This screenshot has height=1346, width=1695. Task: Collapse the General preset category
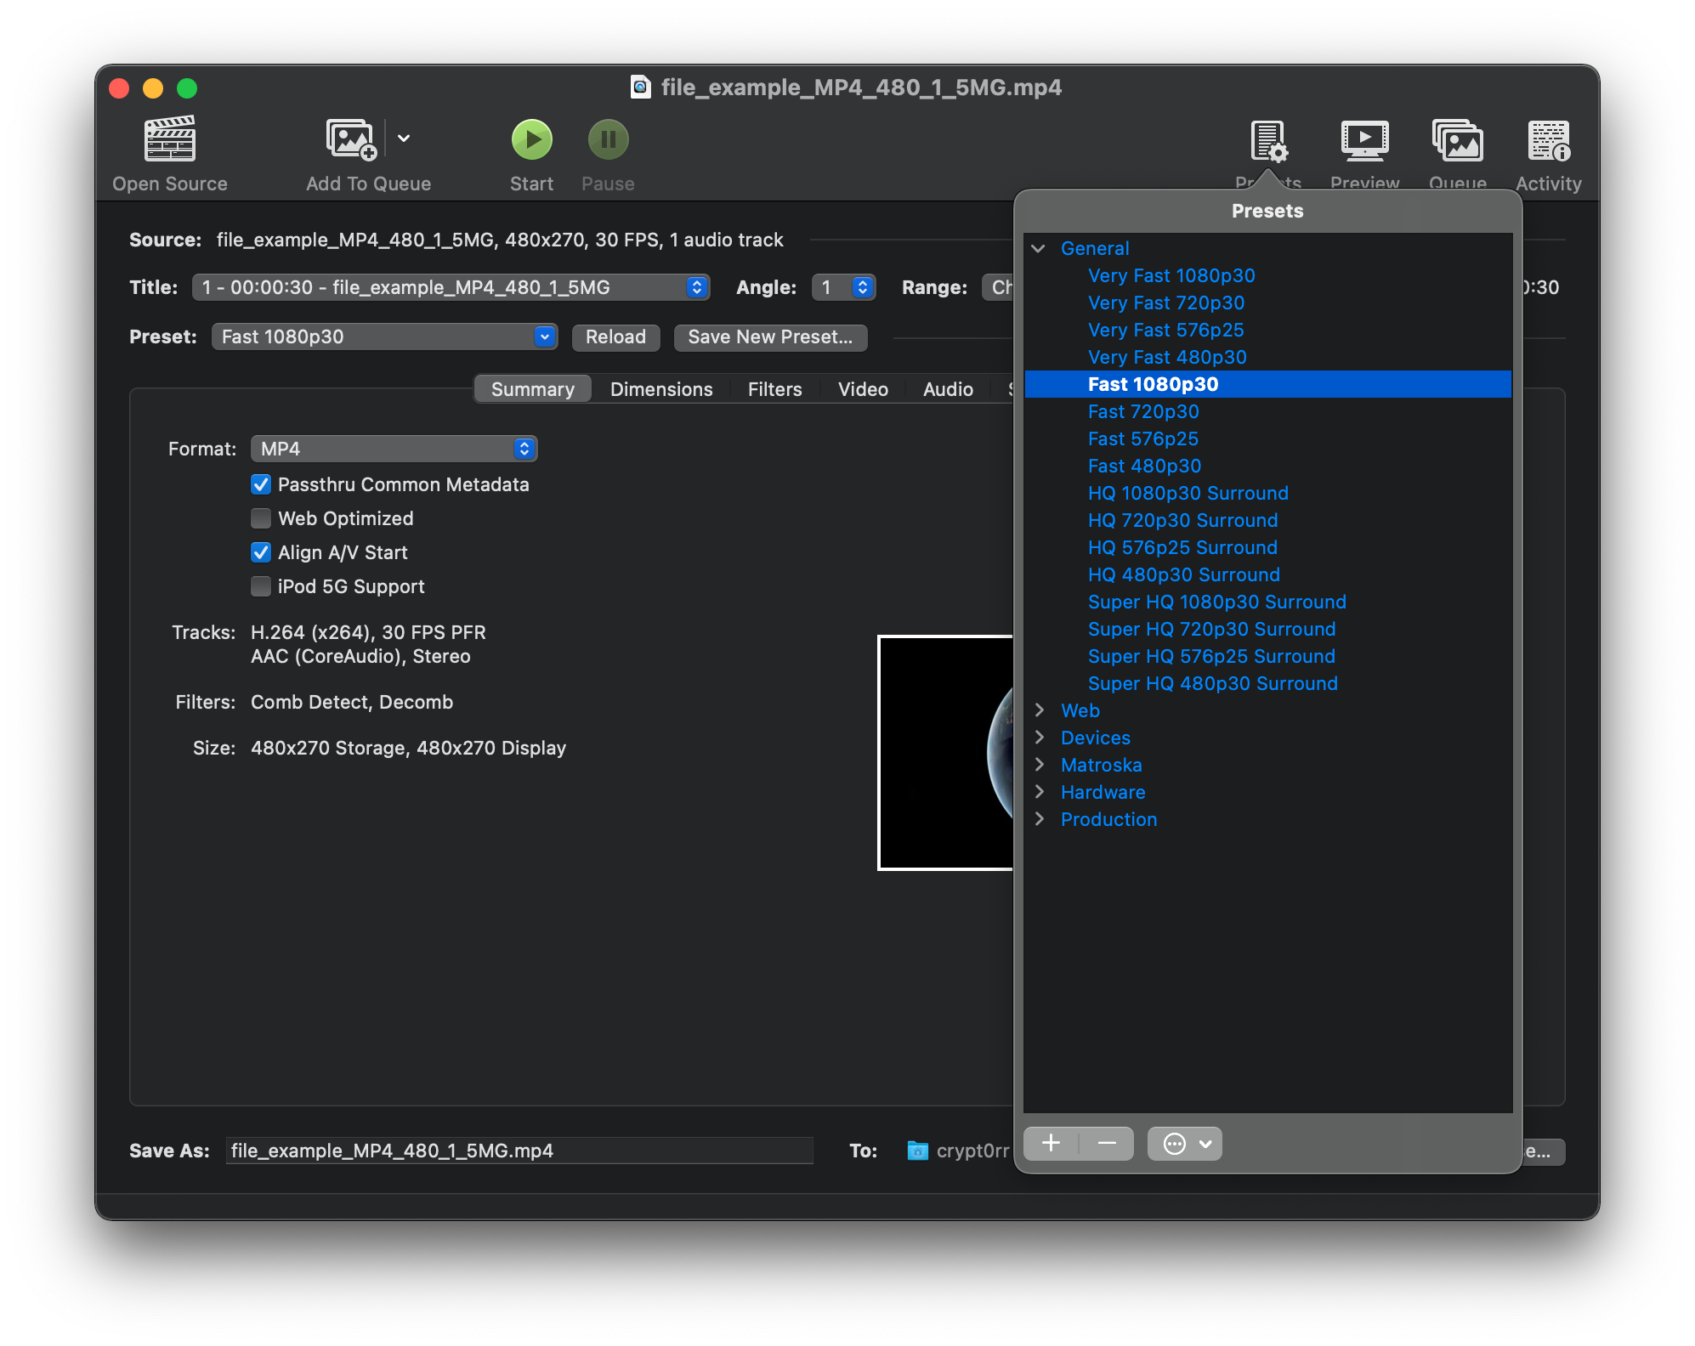(x=1039, y=248)
